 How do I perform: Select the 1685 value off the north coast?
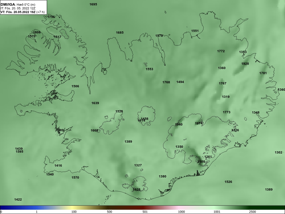pyautogui.click(x=120, y=33)
